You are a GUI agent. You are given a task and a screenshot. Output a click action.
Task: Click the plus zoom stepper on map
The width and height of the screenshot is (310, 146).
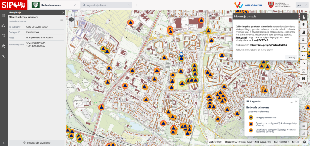(x=71, y=15)
